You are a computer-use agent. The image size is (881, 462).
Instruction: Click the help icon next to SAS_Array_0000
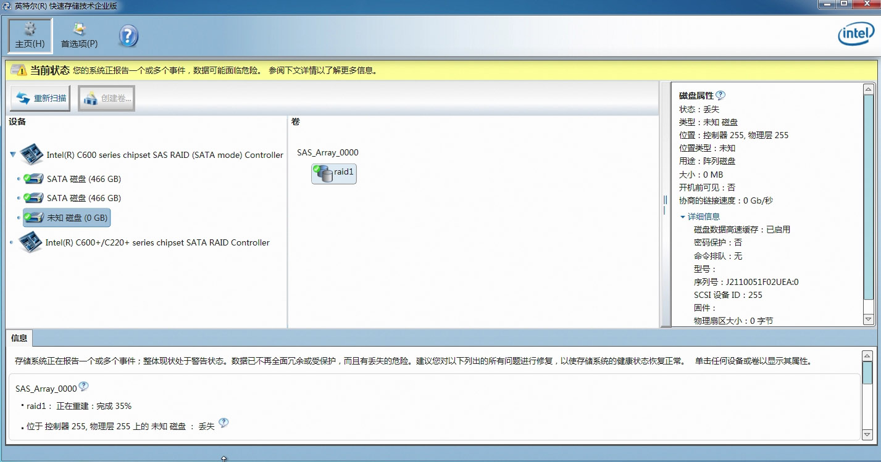83,386
